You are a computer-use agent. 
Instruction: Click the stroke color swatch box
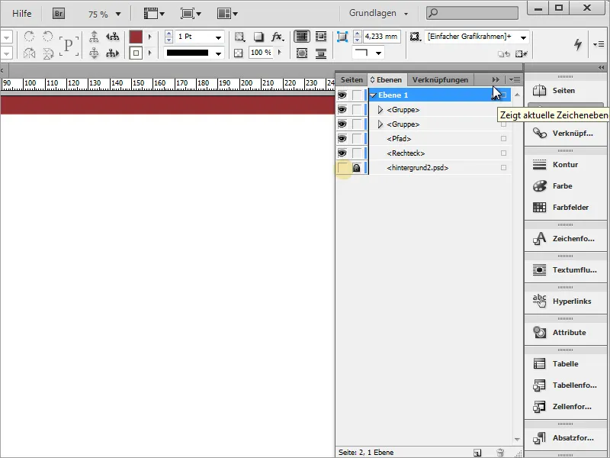point(136,53)
